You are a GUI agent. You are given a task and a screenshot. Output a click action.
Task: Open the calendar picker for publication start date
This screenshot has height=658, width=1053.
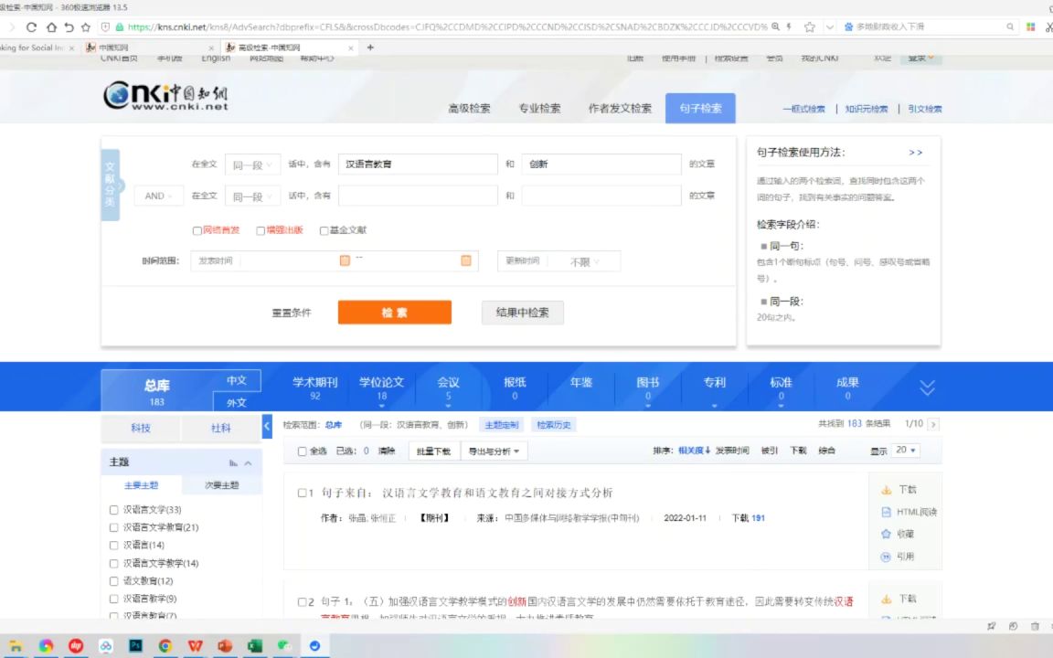[344, 260]
